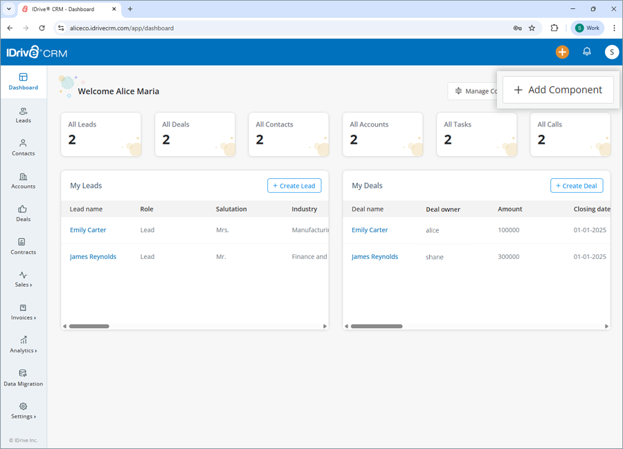This screenshot has height=449, width=623.
Task: Open the S profile avatar menu
Action: (x=611, y=52)
